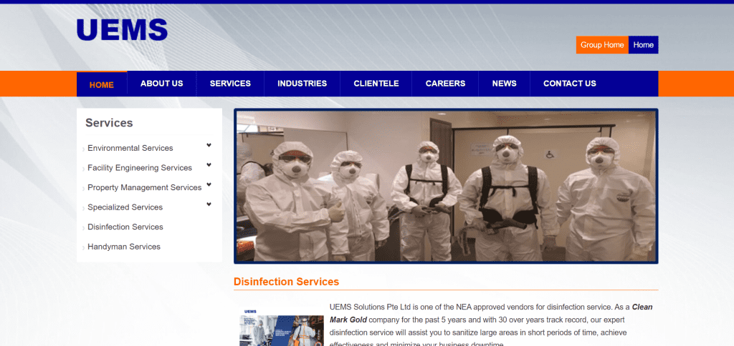Open the CONTACT US menu item
Image resolution: width=734 pixels, height=346 pixels.
570,84
